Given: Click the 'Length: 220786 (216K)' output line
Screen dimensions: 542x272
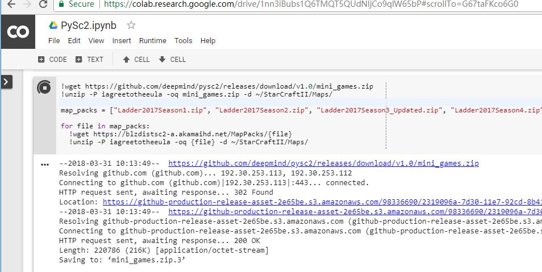Looking at the screenshot, I should click(164, 250).
